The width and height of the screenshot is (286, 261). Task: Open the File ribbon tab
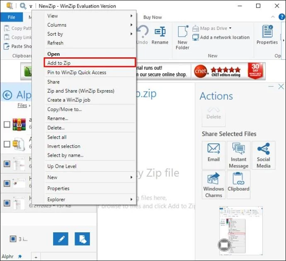(12, 17)
